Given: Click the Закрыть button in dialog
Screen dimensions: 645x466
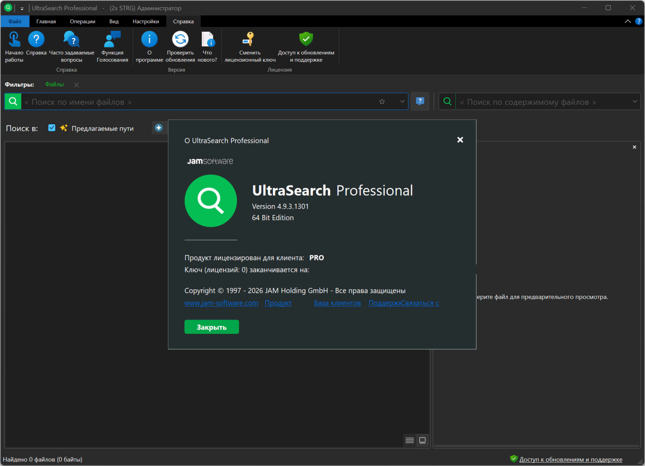Looking at the screenshot, I should [211, 327].
